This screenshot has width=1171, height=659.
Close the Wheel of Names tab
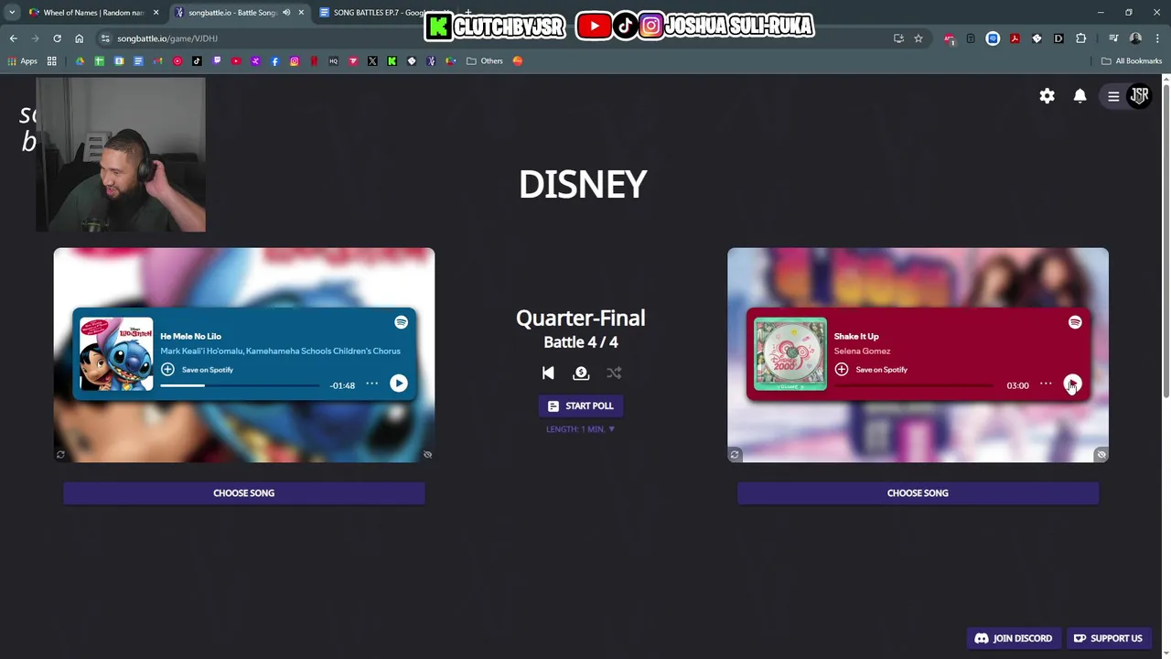156,13
